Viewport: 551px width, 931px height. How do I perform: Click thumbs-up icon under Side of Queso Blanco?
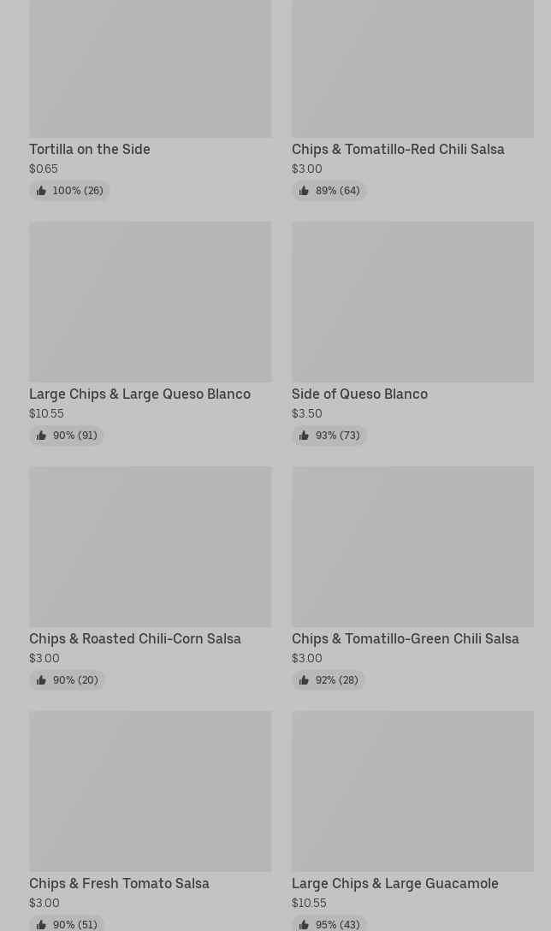(x=304, y=436)
